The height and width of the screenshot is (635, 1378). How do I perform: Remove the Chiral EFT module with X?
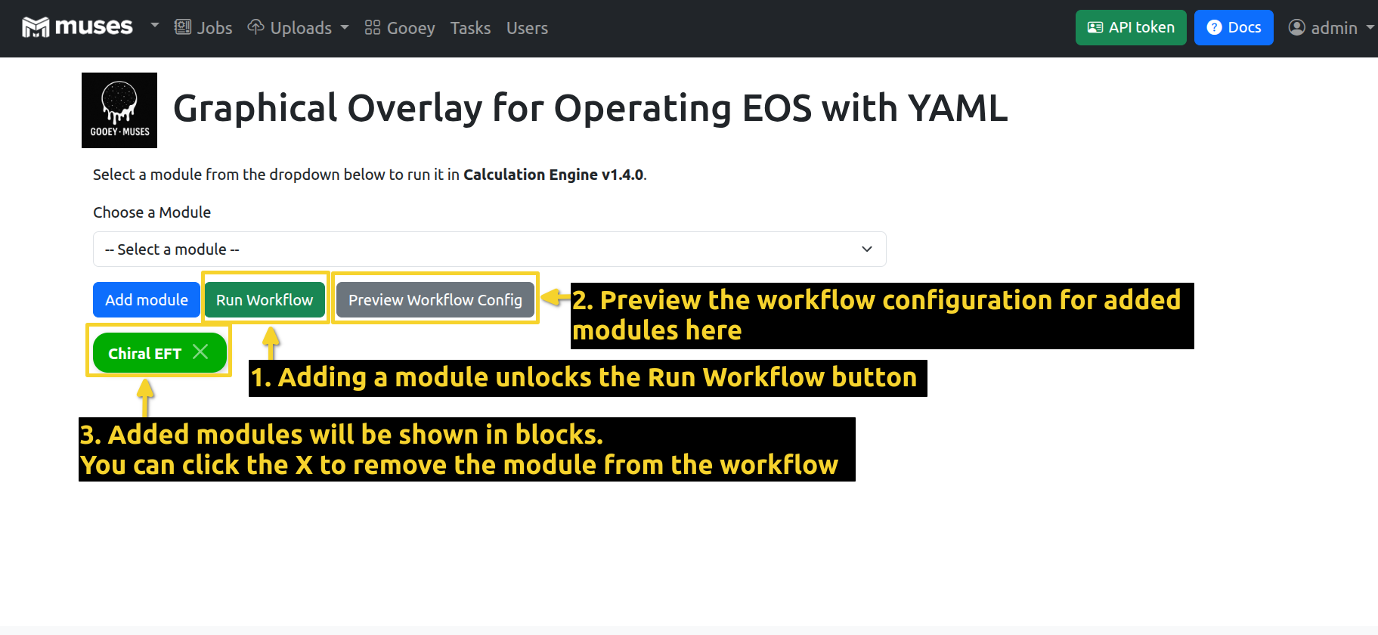(x=200, y=352)
